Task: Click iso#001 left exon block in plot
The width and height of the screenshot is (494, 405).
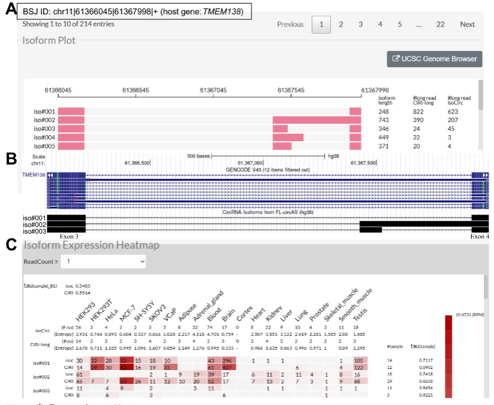Action: pyautogui.click(x=71, y=111)
